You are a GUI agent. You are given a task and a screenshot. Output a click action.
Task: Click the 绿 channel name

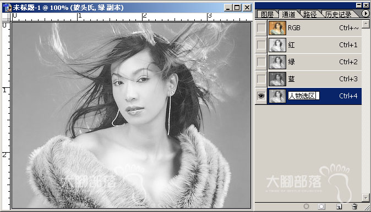click(291, 62)
